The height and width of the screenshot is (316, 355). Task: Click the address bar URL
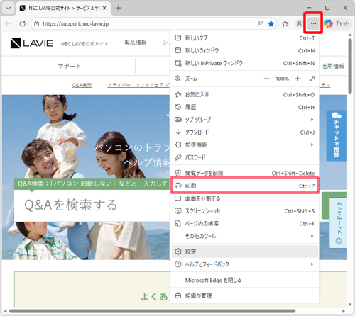[x=76, y=23]
